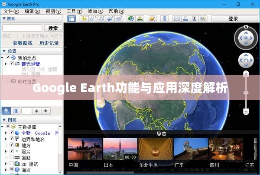Uncheck the 照片 layer checkbox
This screenshot has width=260, height=175.
[12, 150]
